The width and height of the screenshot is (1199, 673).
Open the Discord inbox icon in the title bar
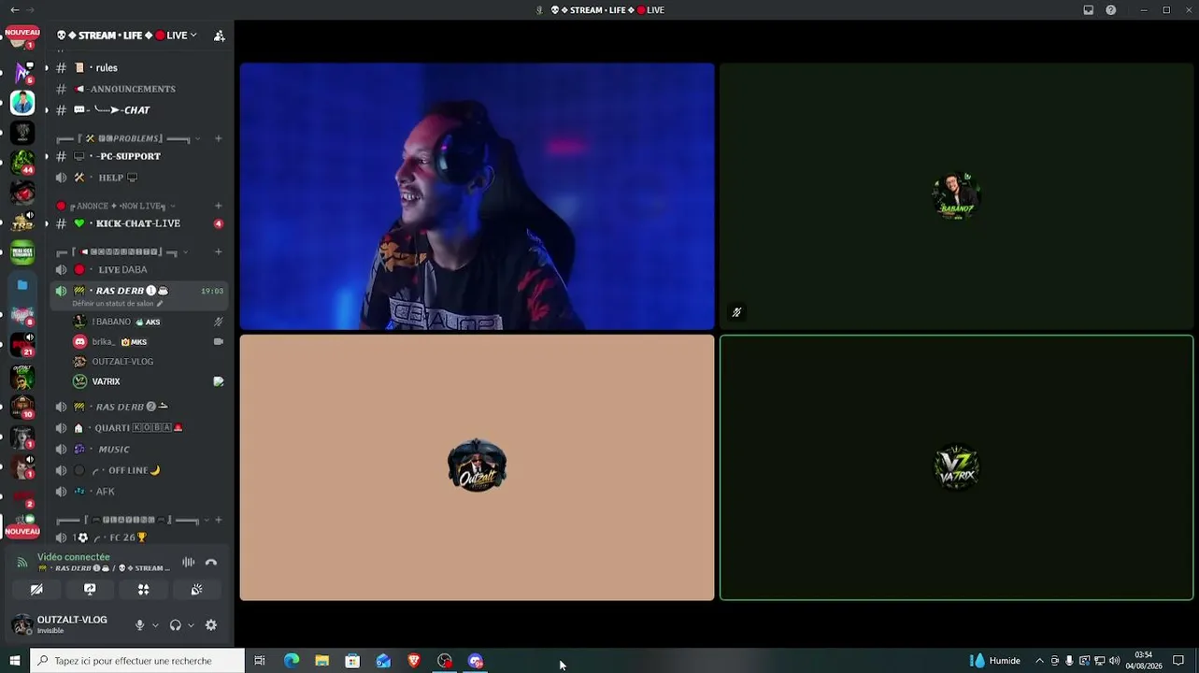(x=1089, y=10)
